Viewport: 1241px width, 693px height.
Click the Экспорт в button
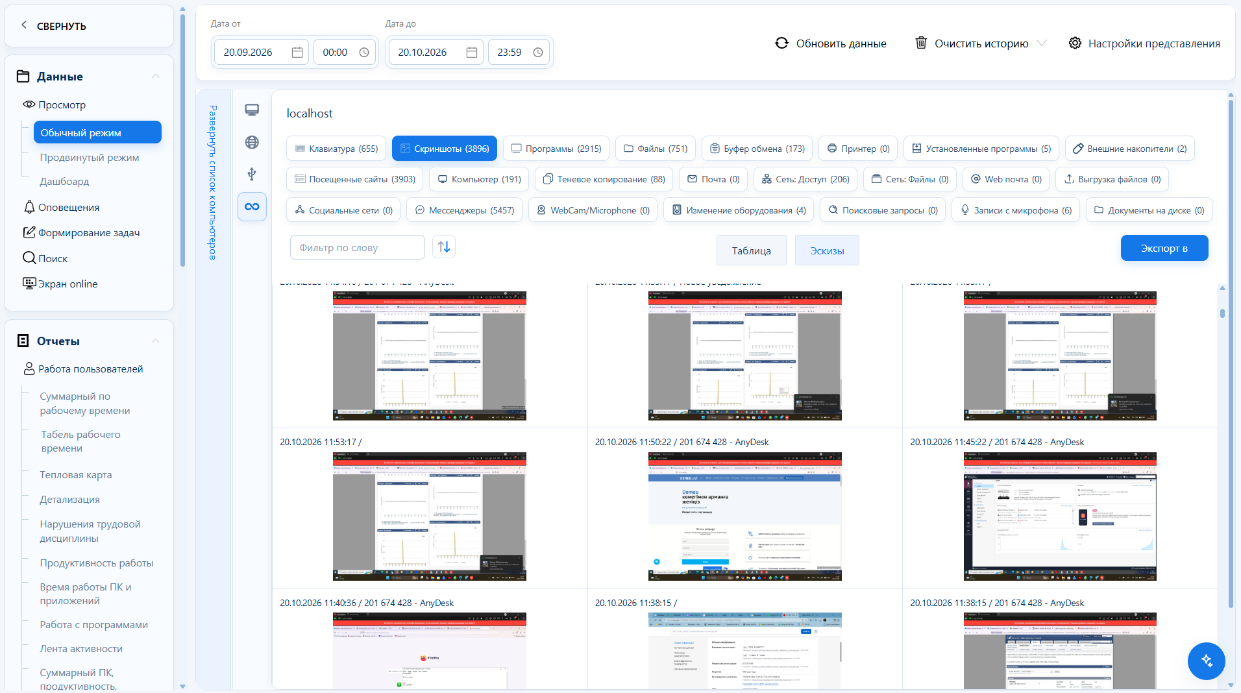point(1164,248)
